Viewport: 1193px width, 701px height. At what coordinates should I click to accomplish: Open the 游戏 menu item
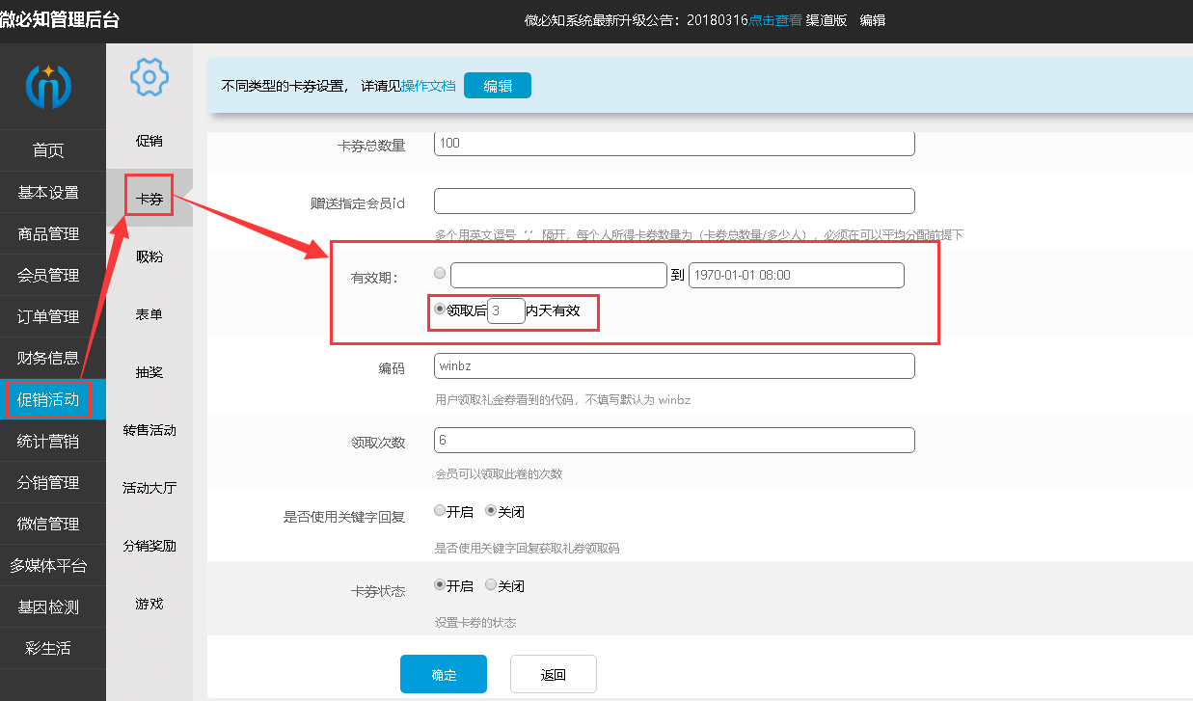click(x=149, y=603)
